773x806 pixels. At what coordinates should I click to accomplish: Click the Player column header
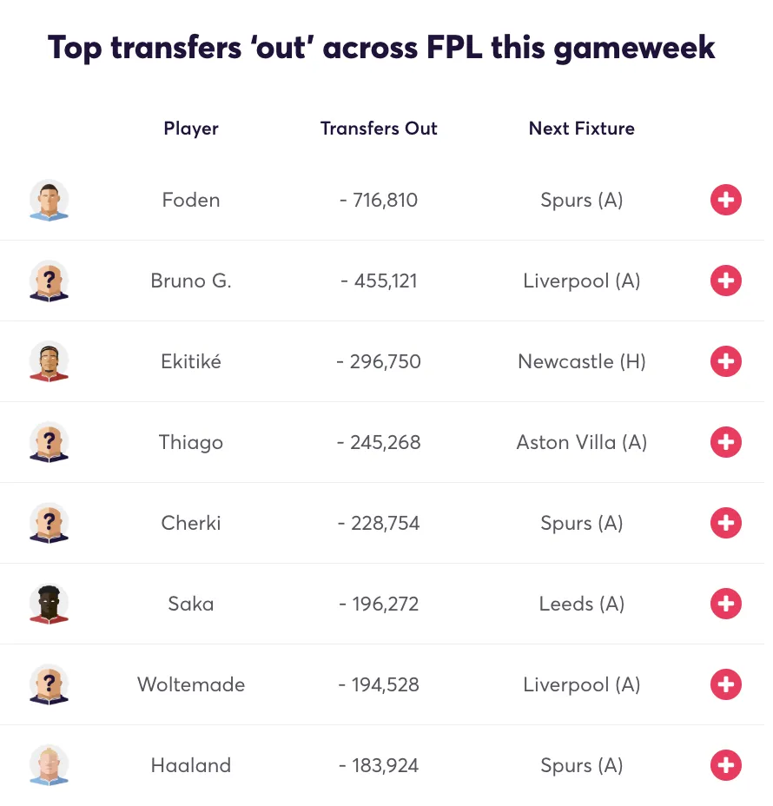191,129
